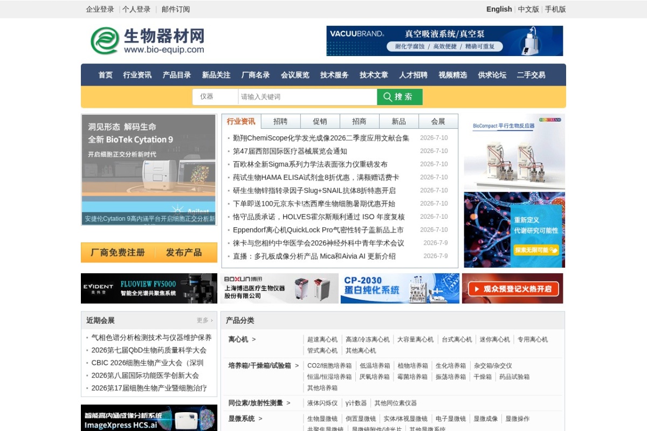Viewport: 647px width, 431px height.
Task: Click the 探索无限可能 button in ad
Action: [536, 250]
